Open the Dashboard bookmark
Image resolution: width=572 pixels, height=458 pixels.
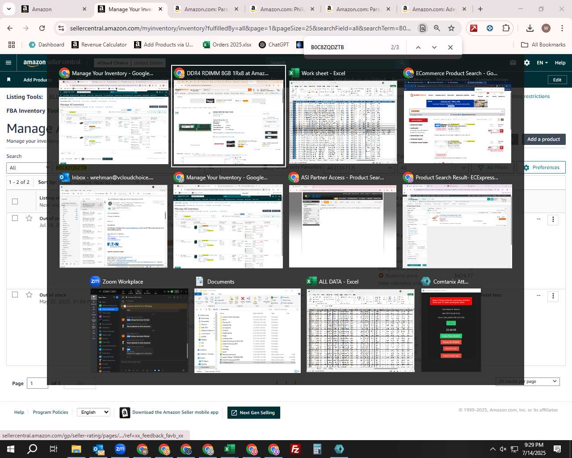point(46,45)
